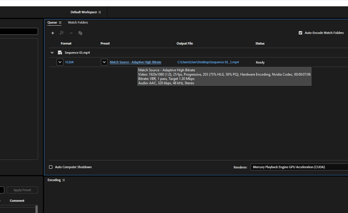Viewport: 348px width, 213px height.
Task: Open the H.264 format link
Action: click(70, 62)
